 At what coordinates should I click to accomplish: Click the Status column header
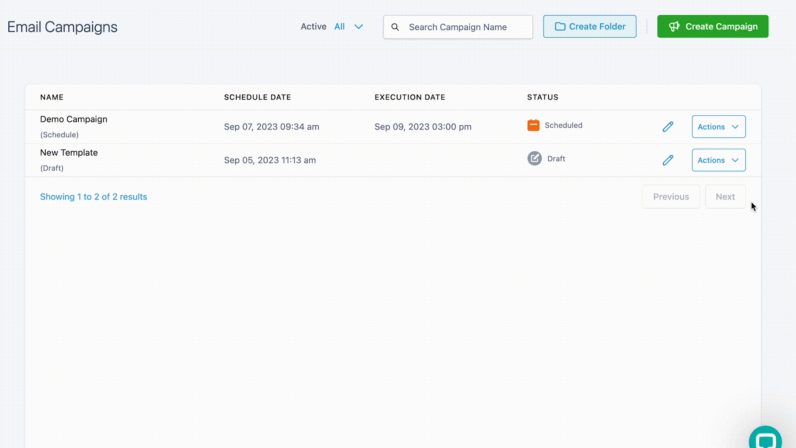[543, 97]
